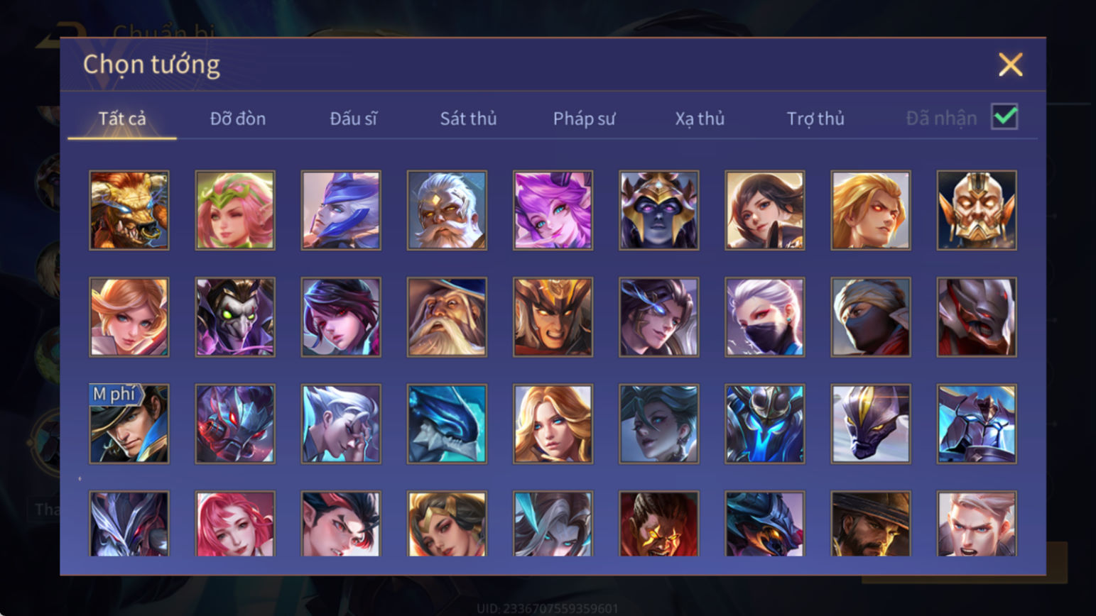Pick the pink-haired elf with leaf crown
The height and width of the screenshot is (616, 1096).
[235, 210]
